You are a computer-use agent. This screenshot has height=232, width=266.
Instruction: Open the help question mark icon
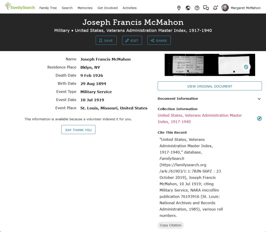click(197, 8)
